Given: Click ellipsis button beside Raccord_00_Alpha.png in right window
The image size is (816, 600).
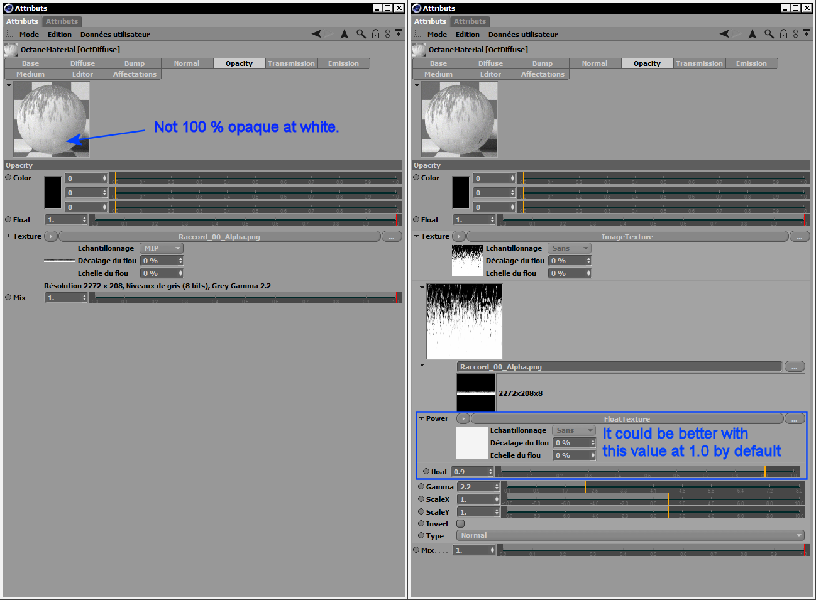Looking at the screenshot, I should point(795,366).
